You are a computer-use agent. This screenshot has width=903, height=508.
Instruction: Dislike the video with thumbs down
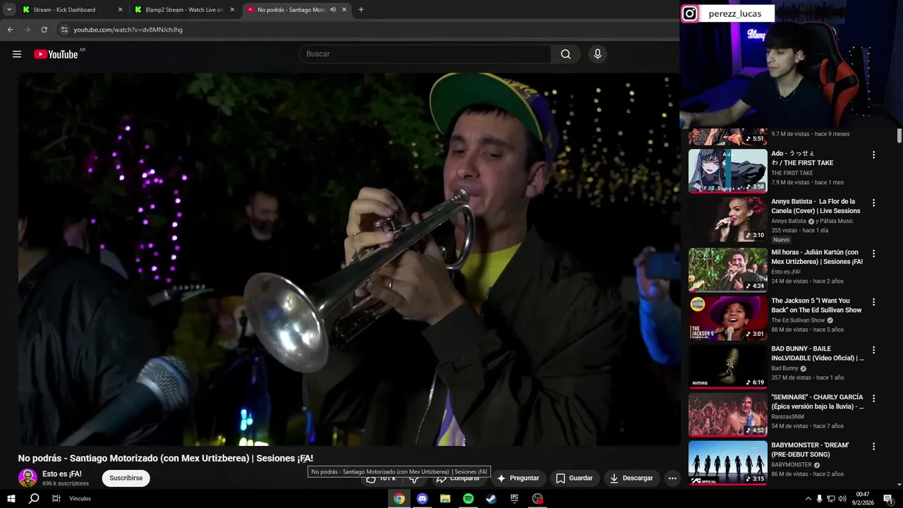coord(415,478)
